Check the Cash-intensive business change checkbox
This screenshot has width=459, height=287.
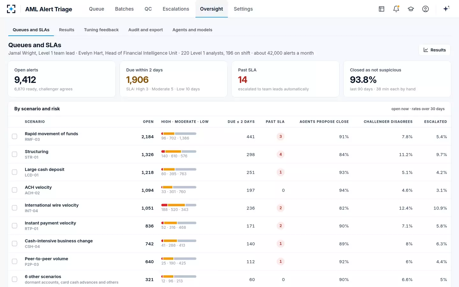(x=15, y=244)
